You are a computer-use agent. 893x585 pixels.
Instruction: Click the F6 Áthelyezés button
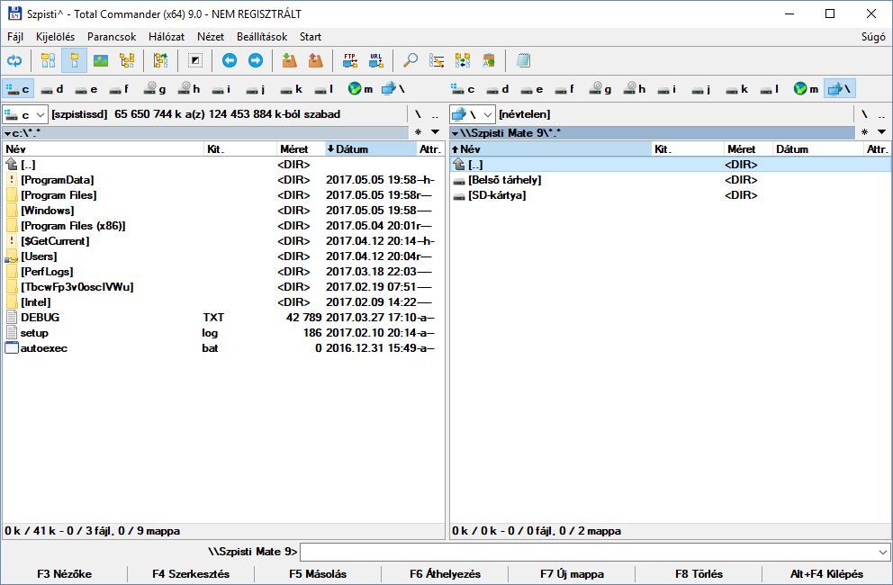(x=445, y=574)
